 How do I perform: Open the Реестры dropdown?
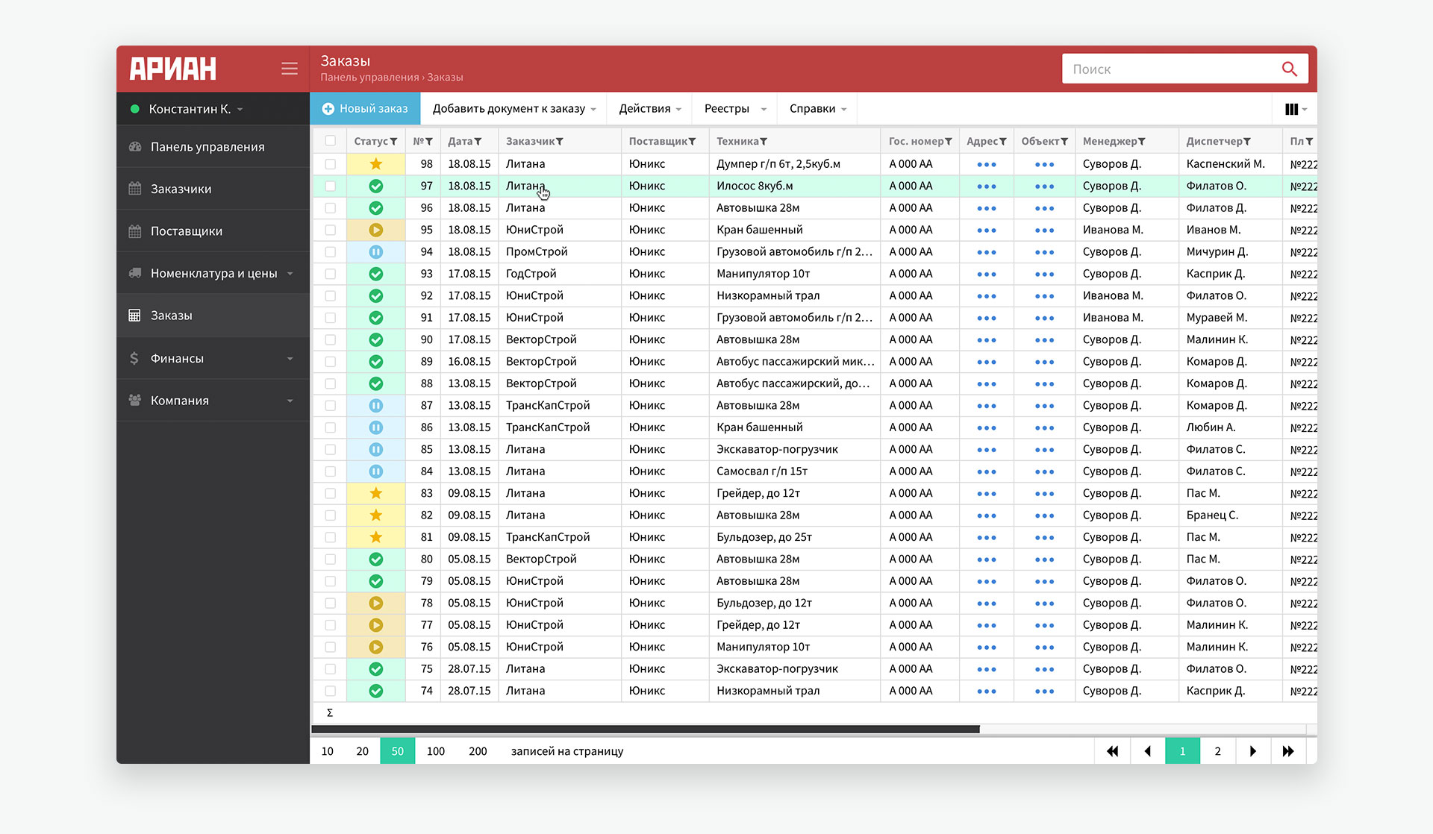[735, 109]
